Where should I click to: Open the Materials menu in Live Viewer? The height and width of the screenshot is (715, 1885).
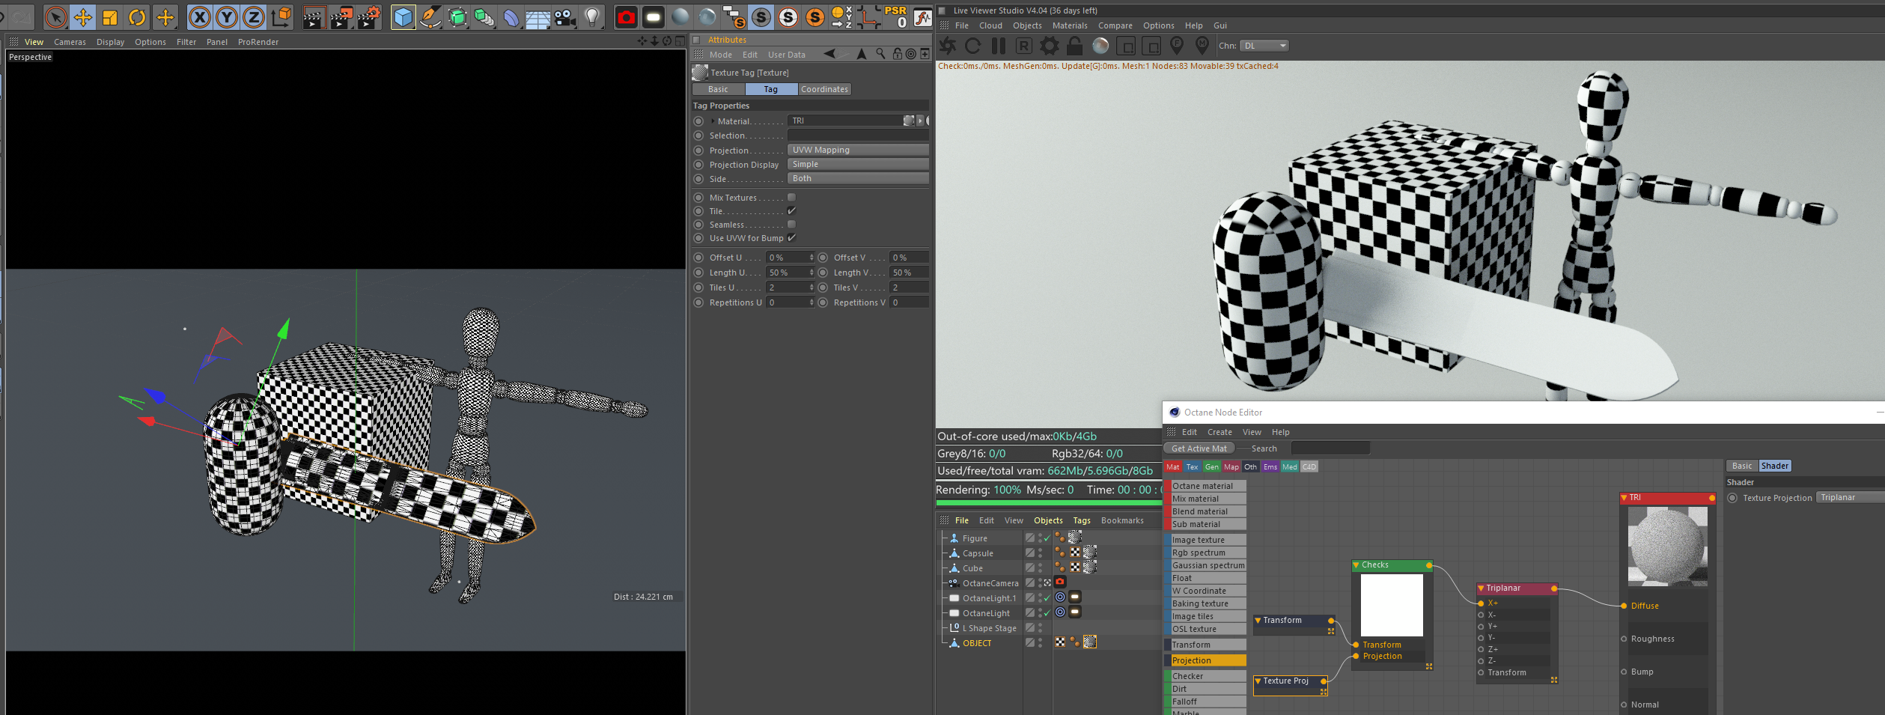(x=1069, y=25)
